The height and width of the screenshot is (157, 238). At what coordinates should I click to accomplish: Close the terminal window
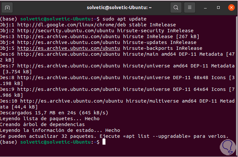[x=231, y=7]
